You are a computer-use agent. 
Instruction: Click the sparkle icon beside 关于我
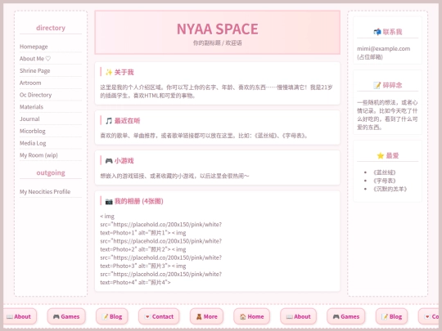coord(109,73)
